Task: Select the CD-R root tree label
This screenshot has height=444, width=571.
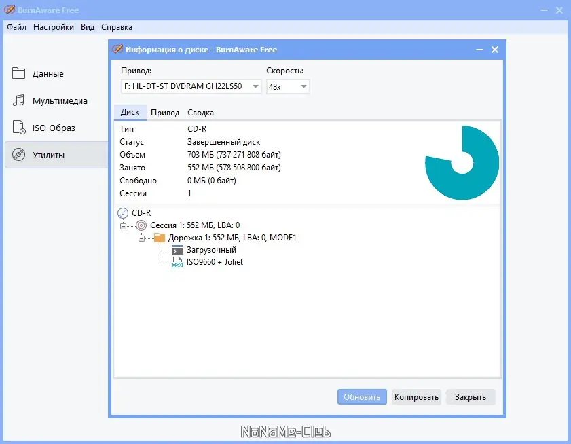Action: click(141, 213)
